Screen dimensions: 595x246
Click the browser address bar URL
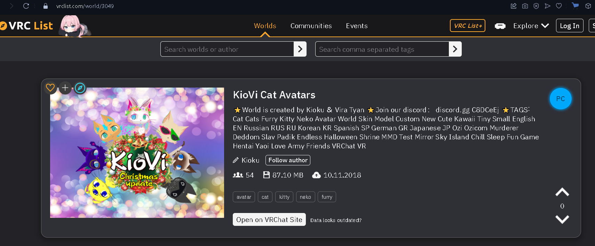coord(85,6)
